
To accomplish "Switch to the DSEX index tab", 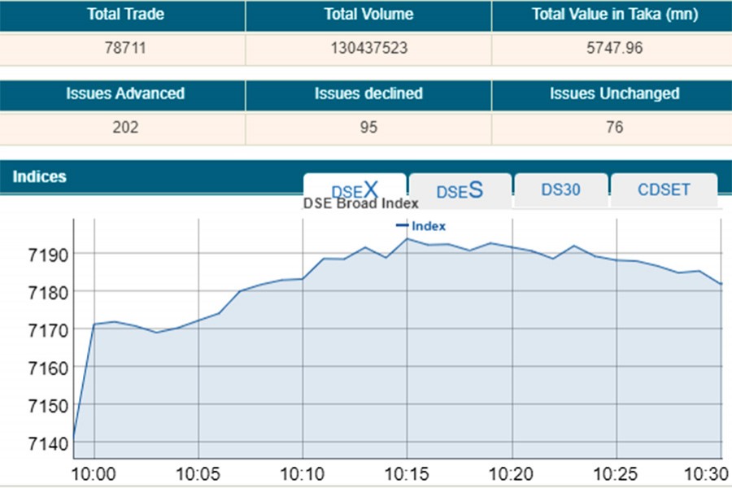I will pos(355,190).
